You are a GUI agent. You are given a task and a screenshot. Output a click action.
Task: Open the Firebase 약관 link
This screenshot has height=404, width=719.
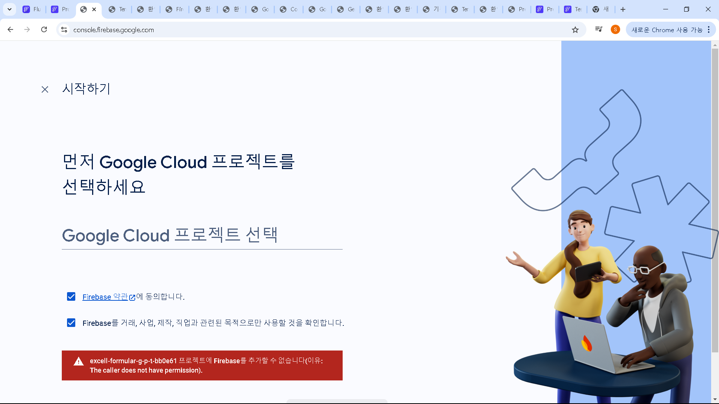click(105, 297)
